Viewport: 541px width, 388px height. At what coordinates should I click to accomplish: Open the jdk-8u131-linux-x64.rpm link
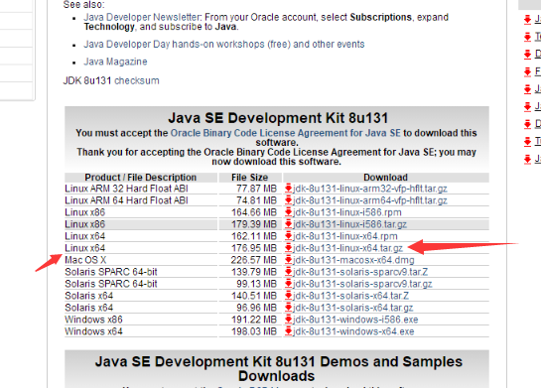[x=345, y=236]
